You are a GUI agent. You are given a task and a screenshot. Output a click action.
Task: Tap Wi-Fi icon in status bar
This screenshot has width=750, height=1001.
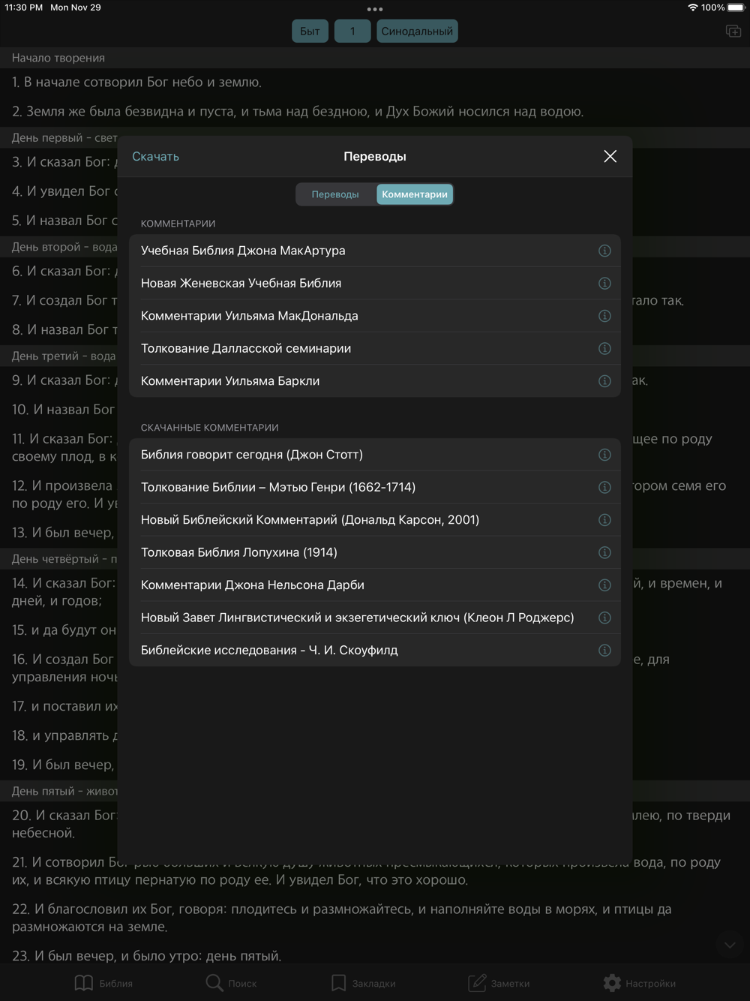coord(692,8)
